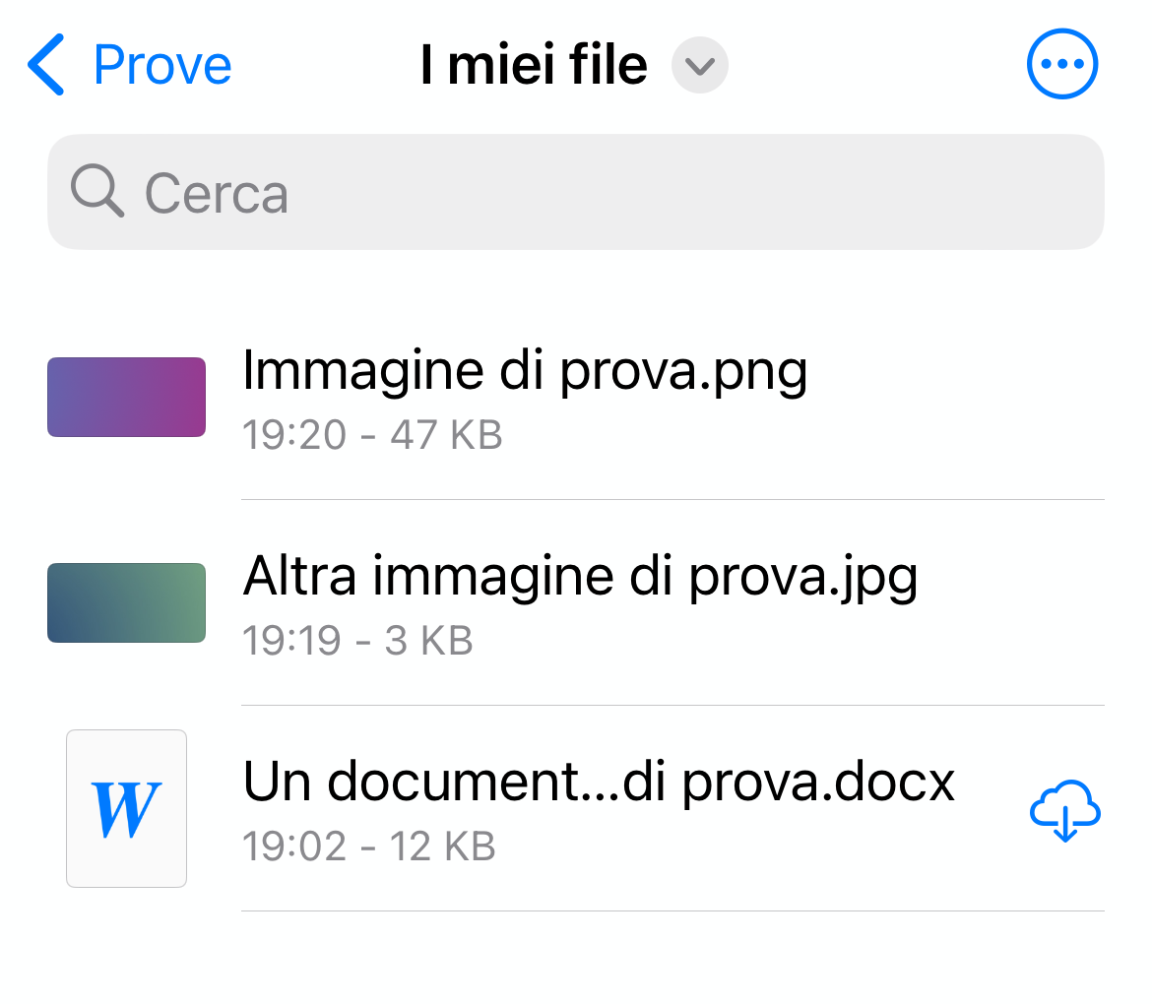Open Immagine di prova.png via its purple thumbnail

126,397
